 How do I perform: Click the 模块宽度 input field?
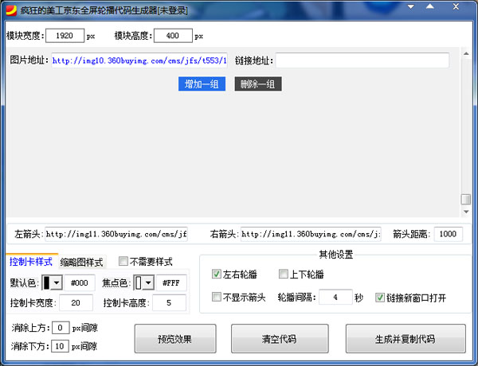coord(65,36)
